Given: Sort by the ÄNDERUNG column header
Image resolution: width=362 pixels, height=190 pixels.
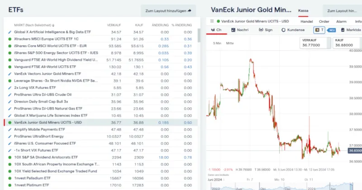Looking at the screenshot, I should pyautogui.click(x=160, y=25).
